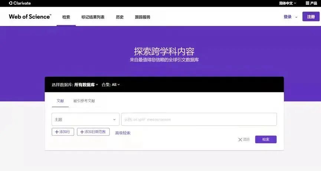Switch to 被引参考文献 tab
This screenshot has width=321, height=171.
84,101
